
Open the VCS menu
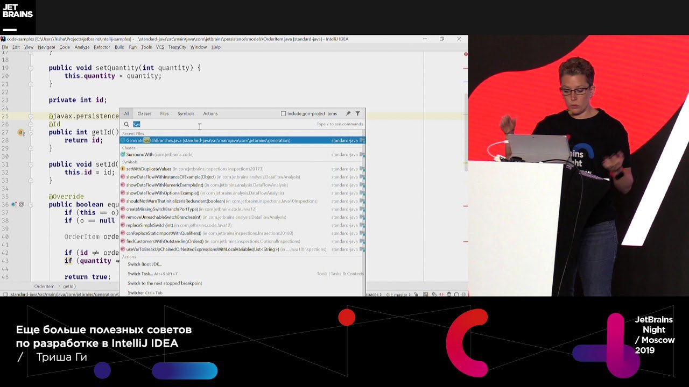click(160, 47)
